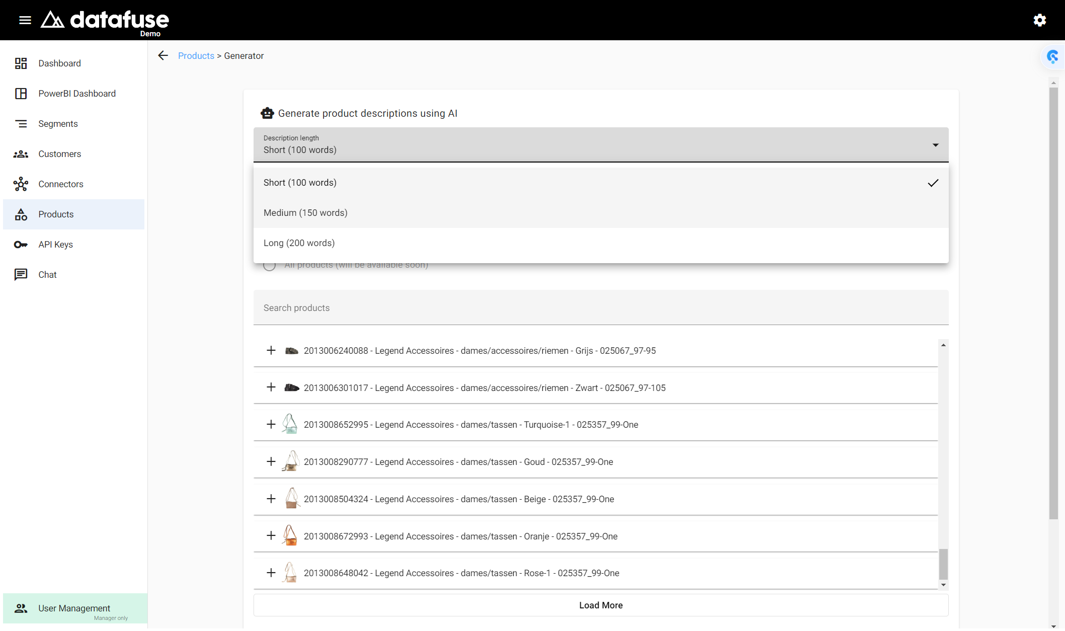Click the product list scroll-down arrow
Viewport: 1065px width, 631px height.
point(943,585)
